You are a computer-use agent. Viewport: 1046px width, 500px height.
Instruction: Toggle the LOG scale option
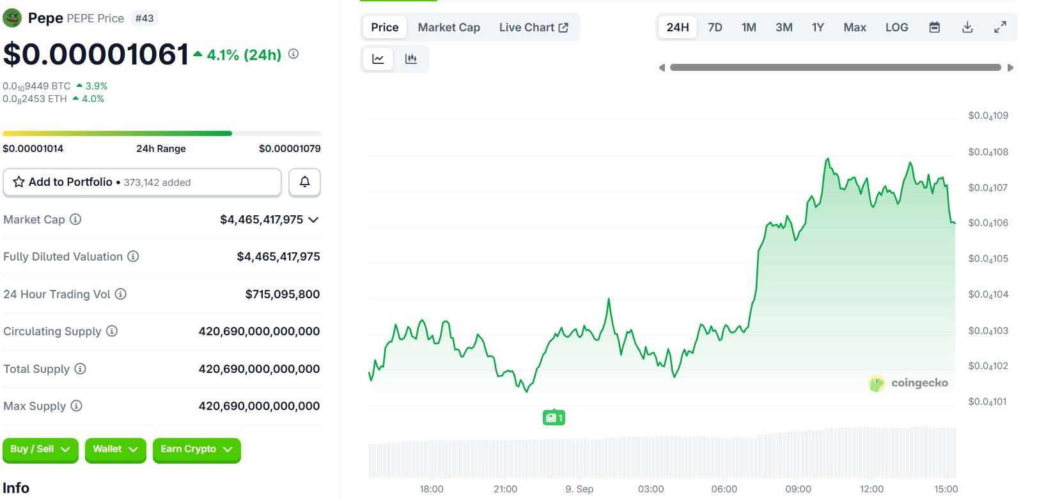(896, 27)
